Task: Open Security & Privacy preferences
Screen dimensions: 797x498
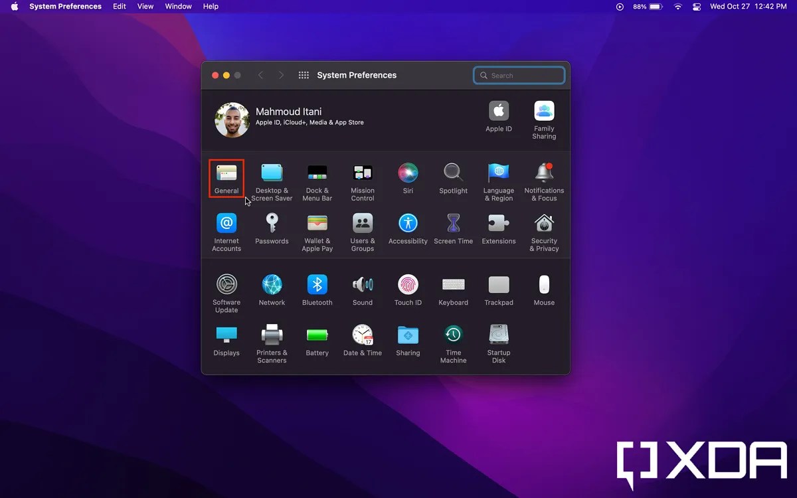Action: (x=543, y=227)
